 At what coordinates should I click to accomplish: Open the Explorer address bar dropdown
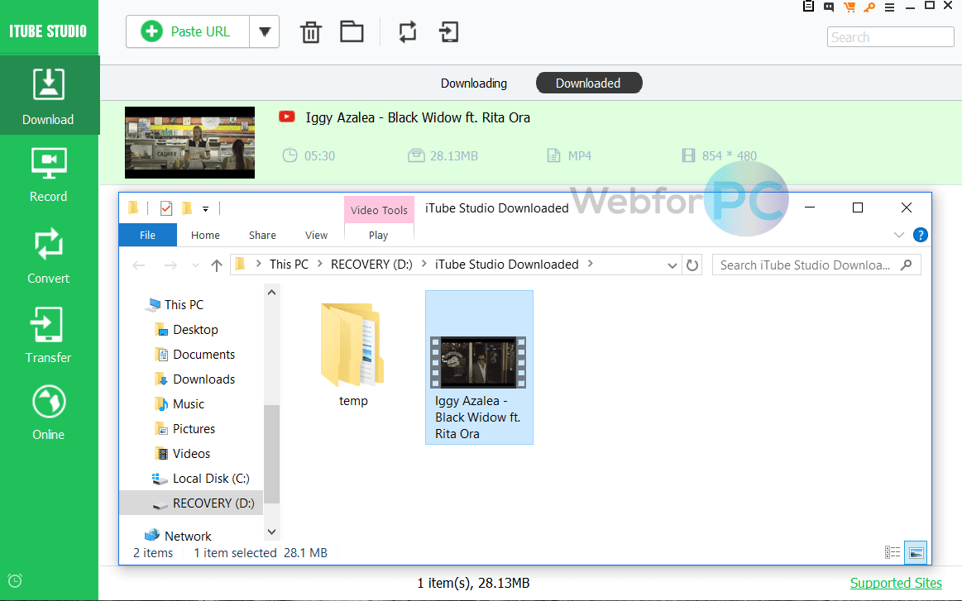tap(672, 265)
